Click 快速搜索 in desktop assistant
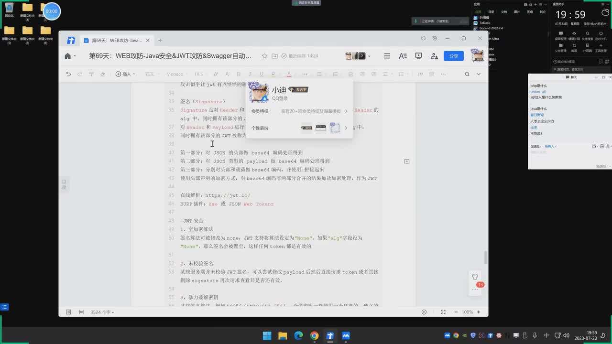Screen dimensions: 612x344 (587, 35)
